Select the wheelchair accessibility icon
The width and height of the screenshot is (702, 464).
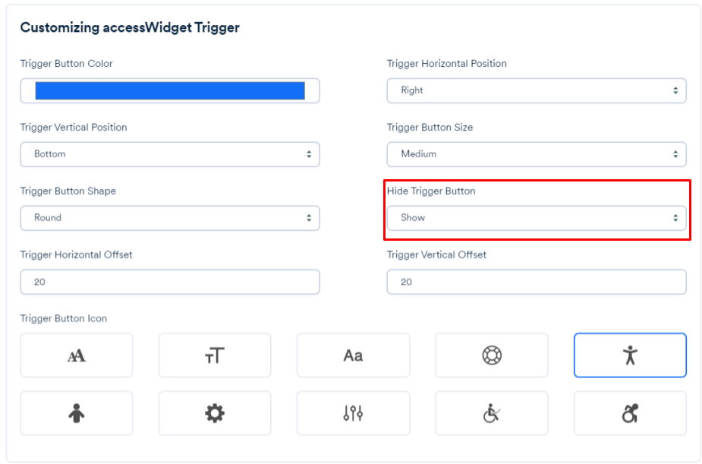(x=491, y=412)
